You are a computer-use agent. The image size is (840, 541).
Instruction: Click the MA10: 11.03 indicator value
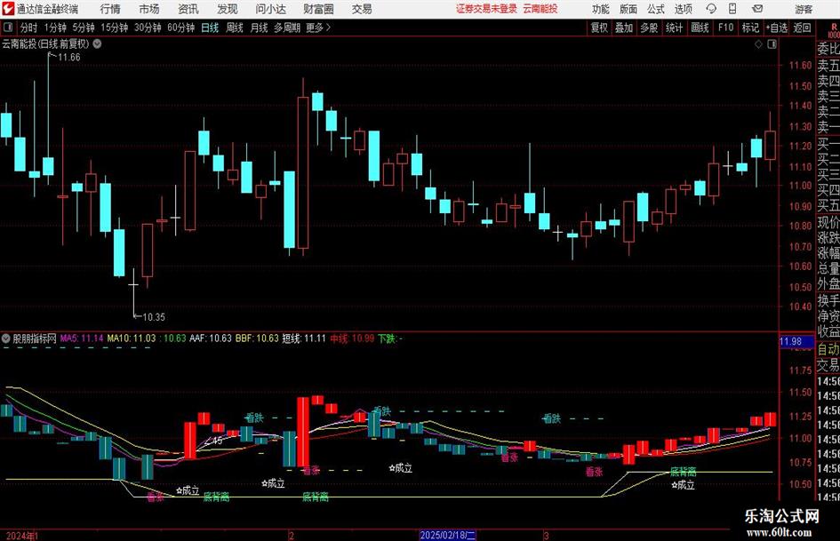click(132, 338)
